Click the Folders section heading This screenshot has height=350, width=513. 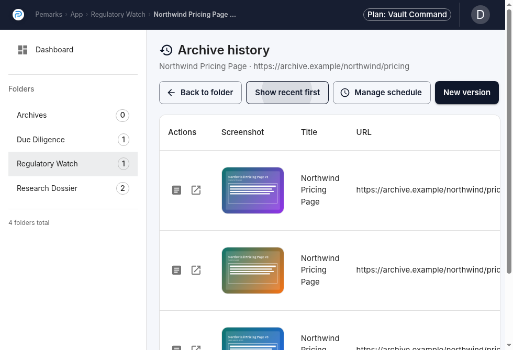coord(21,89)
